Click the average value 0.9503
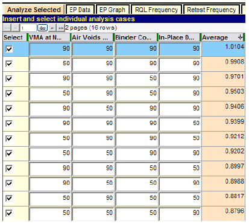Screen dimensions: 249x224 pos(235,91)
